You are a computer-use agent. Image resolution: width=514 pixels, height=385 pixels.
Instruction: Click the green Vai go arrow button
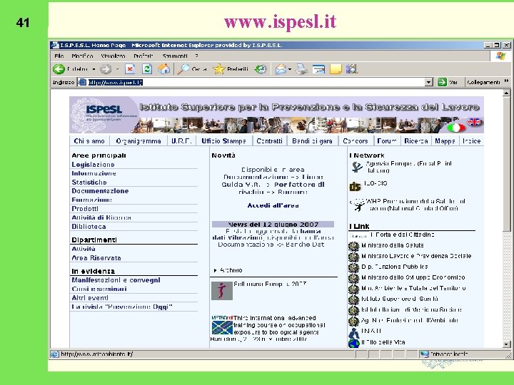[442, 82]
